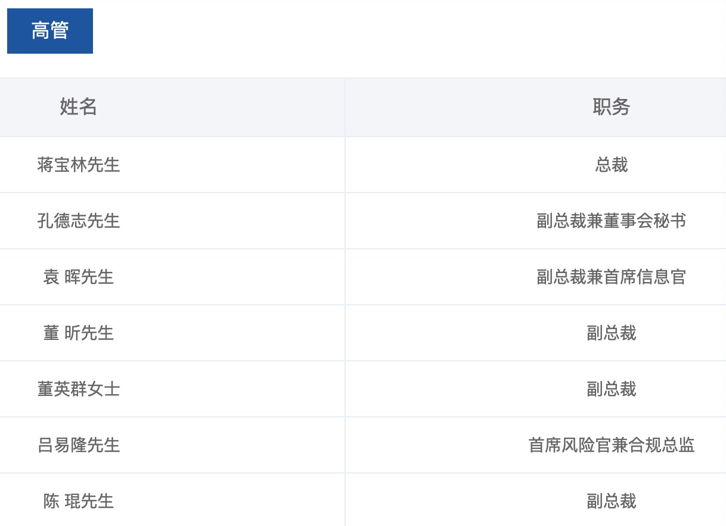Click the 副总裁 text in 袁晖's title
Screen dimensions: 726x526
pos(561,277)
